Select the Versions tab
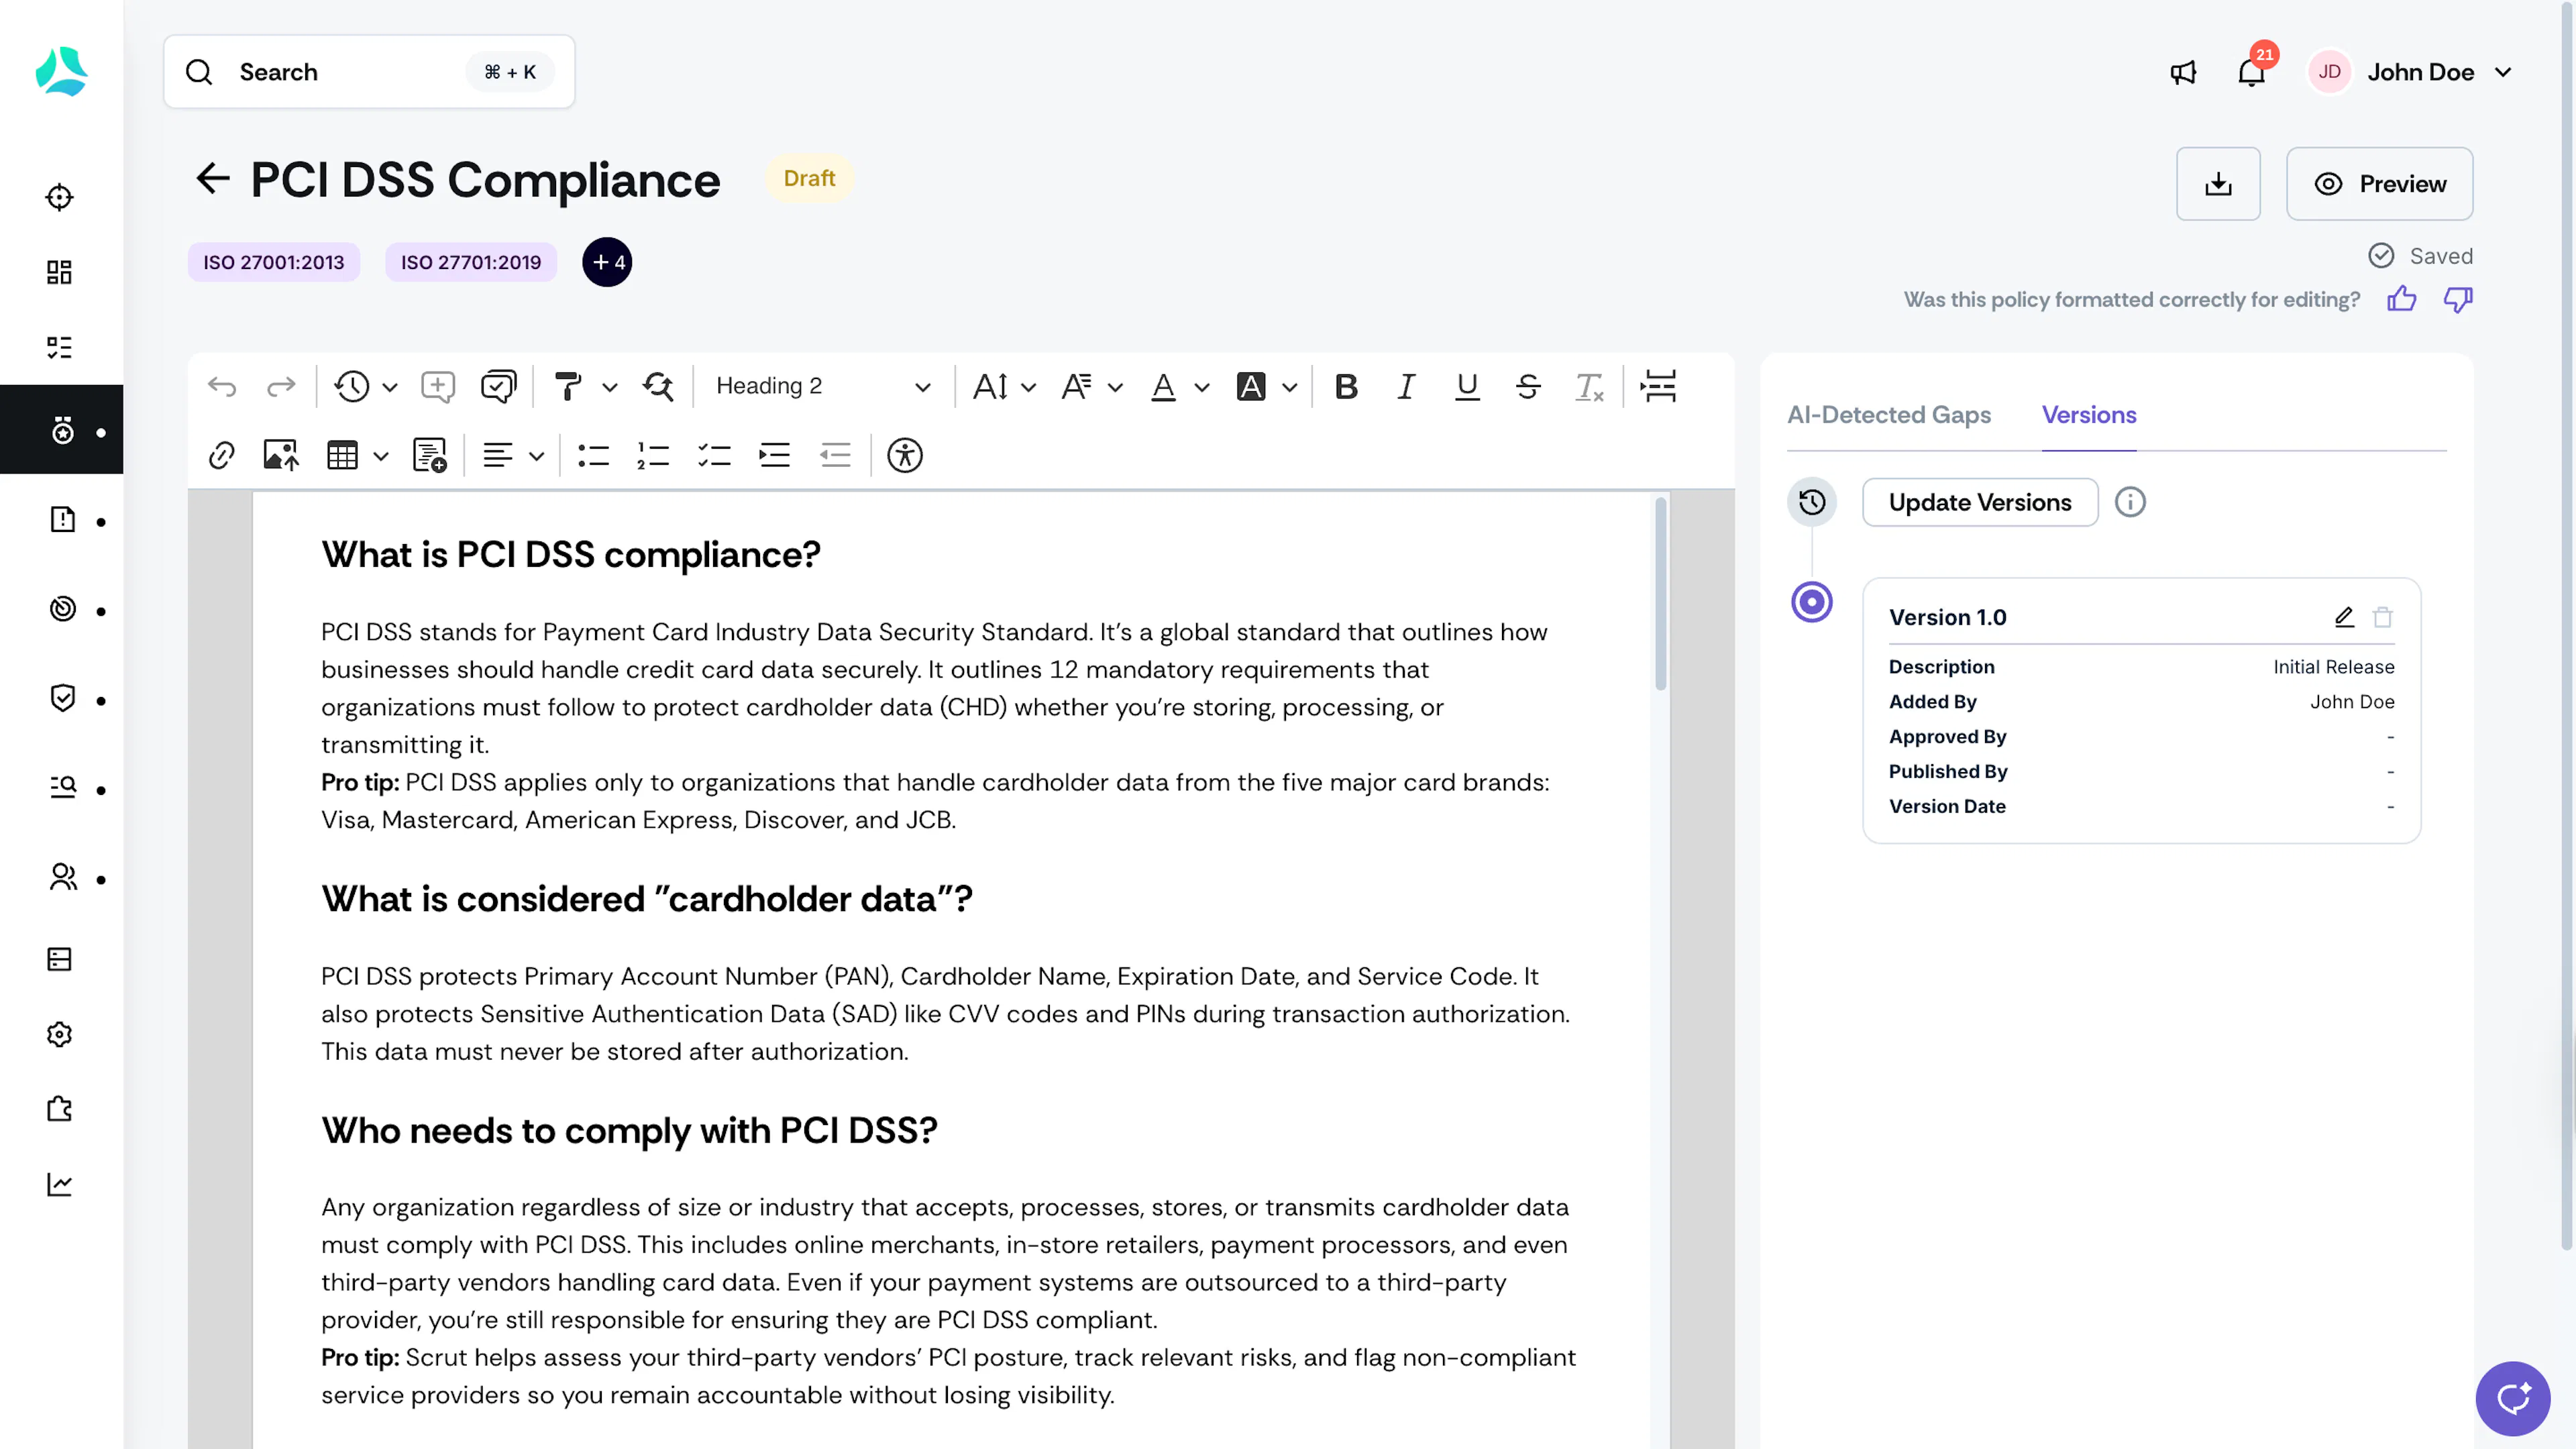 [2089, 415]
